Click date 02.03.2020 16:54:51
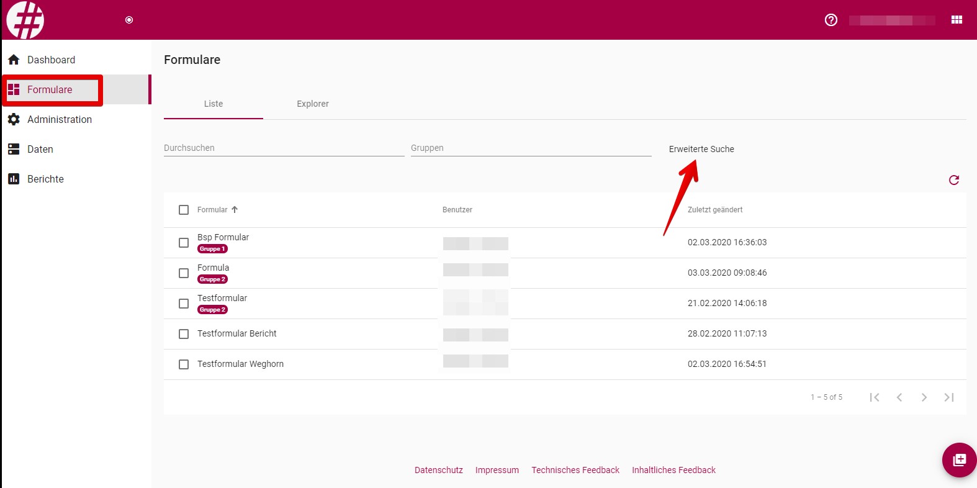Image resolution: width=977 pixels, height=488 pixels. tap(727, 364)
